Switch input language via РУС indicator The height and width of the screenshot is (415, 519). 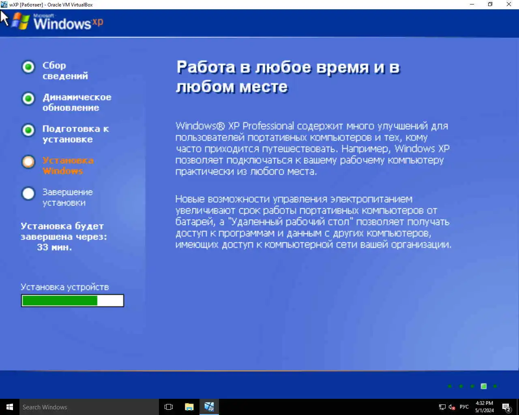[464, 407]
